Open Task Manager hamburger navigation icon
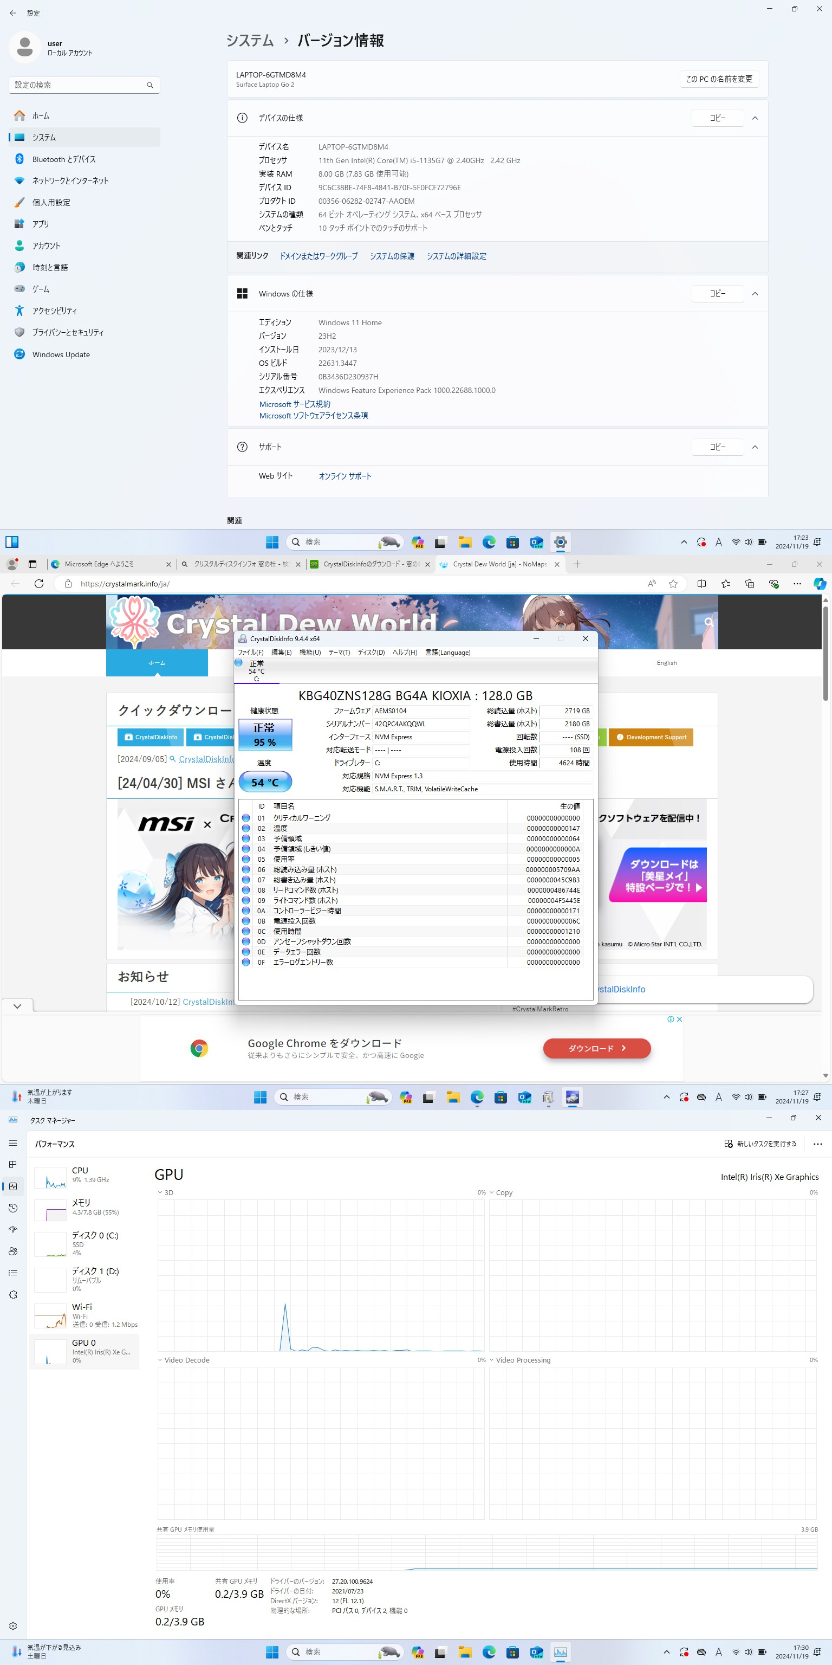 point(13,1144)
